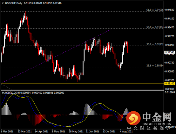The image size is (176, 134).
Task: Open the CNGOLD.COM.CN watermark link
Action: tap(157, 124)
